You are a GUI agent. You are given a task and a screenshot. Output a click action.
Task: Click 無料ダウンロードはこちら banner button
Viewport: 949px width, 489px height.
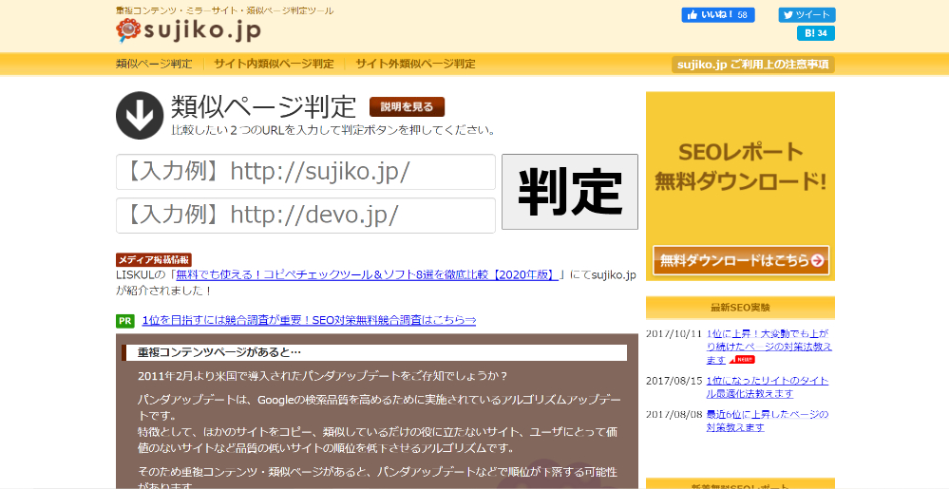click(741, 260)
